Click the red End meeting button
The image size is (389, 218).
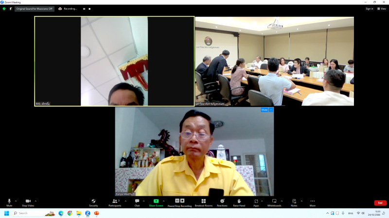point(380,202)
